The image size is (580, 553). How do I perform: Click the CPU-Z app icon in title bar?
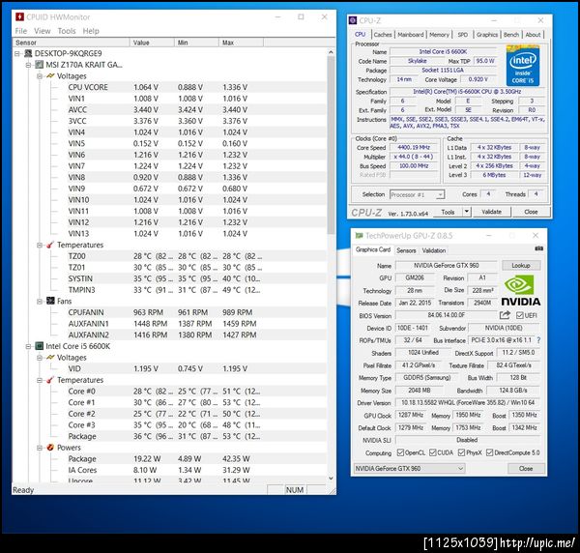(353, 20)
